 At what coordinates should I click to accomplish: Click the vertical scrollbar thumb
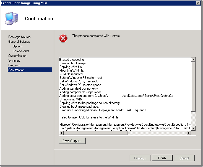pyautogui.click(x=193, y=87)
